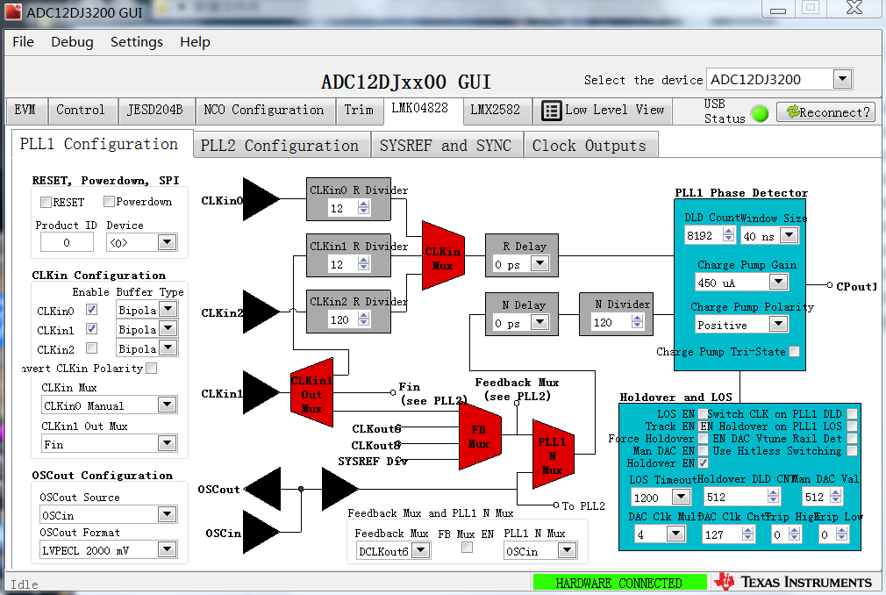
Task: Open the File menu
Action: click(x=23, y=42)
